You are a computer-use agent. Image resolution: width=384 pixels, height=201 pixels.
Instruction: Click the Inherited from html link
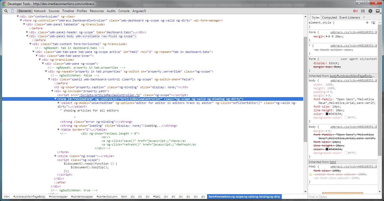[x=333, y=162]
